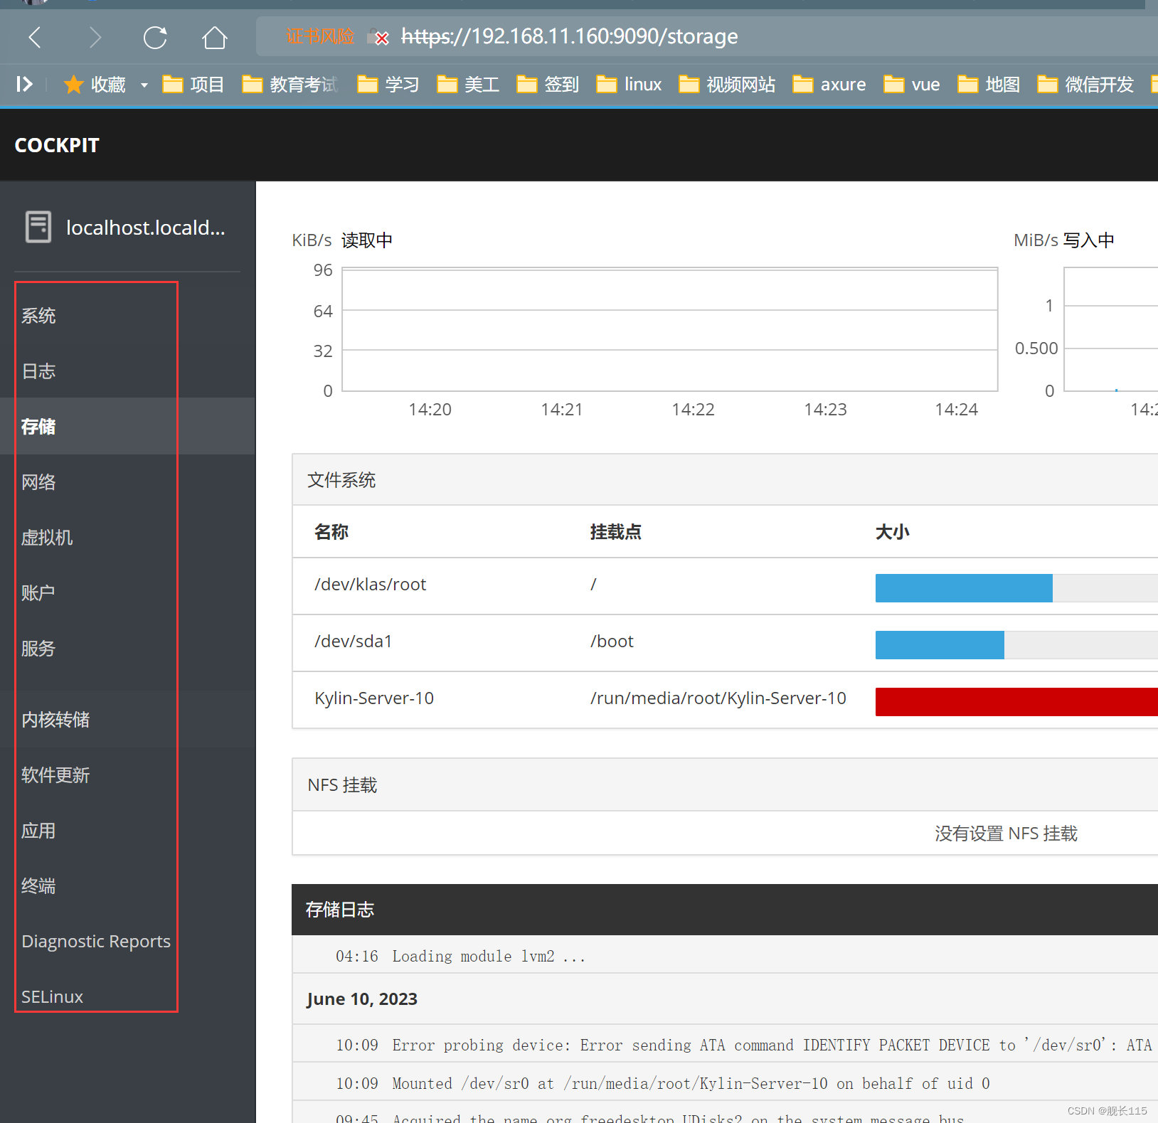Select 日志 in the Cockpit sidebar
Viewport: 1158px width, 1123px height.
38,371
